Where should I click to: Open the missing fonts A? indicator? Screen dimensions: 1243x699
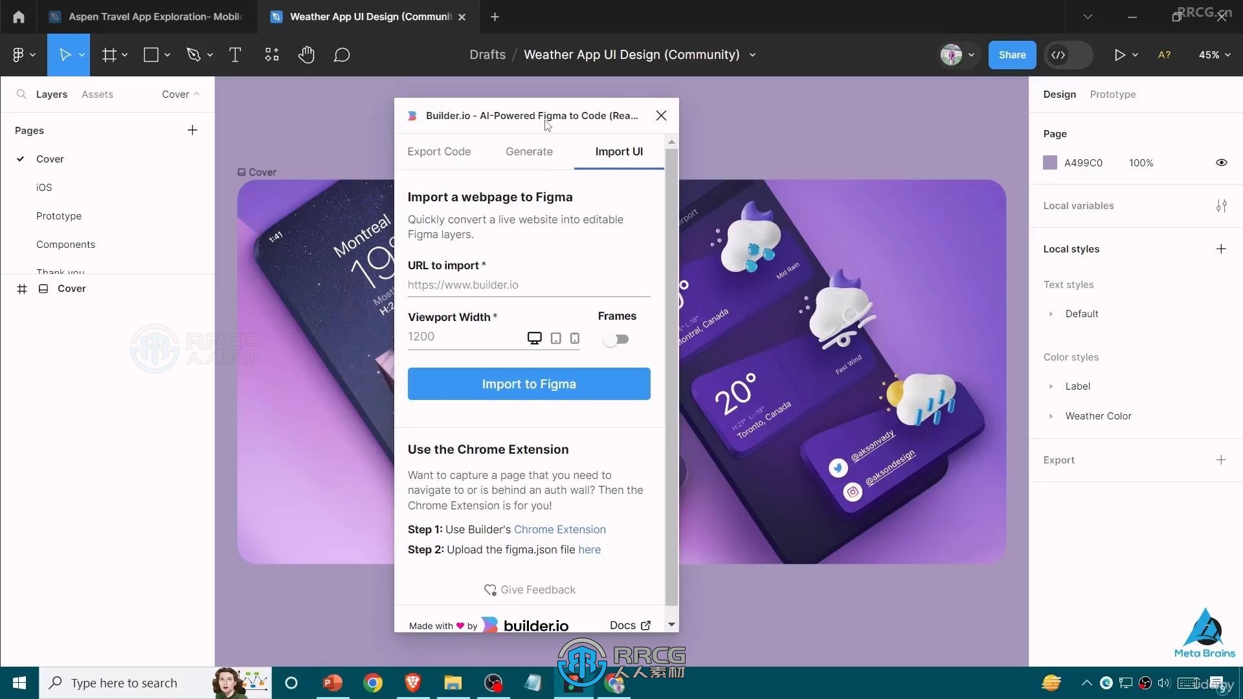[x=1164, y=55]
